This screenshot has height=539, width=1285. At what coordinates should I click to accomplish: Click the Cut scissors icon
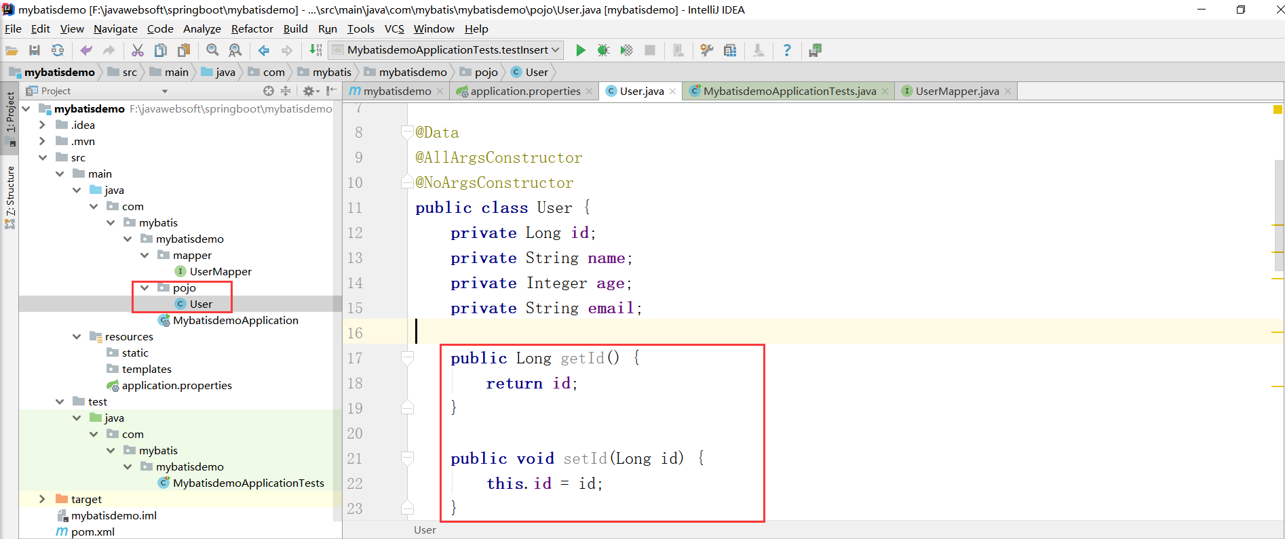click(138, 50)
